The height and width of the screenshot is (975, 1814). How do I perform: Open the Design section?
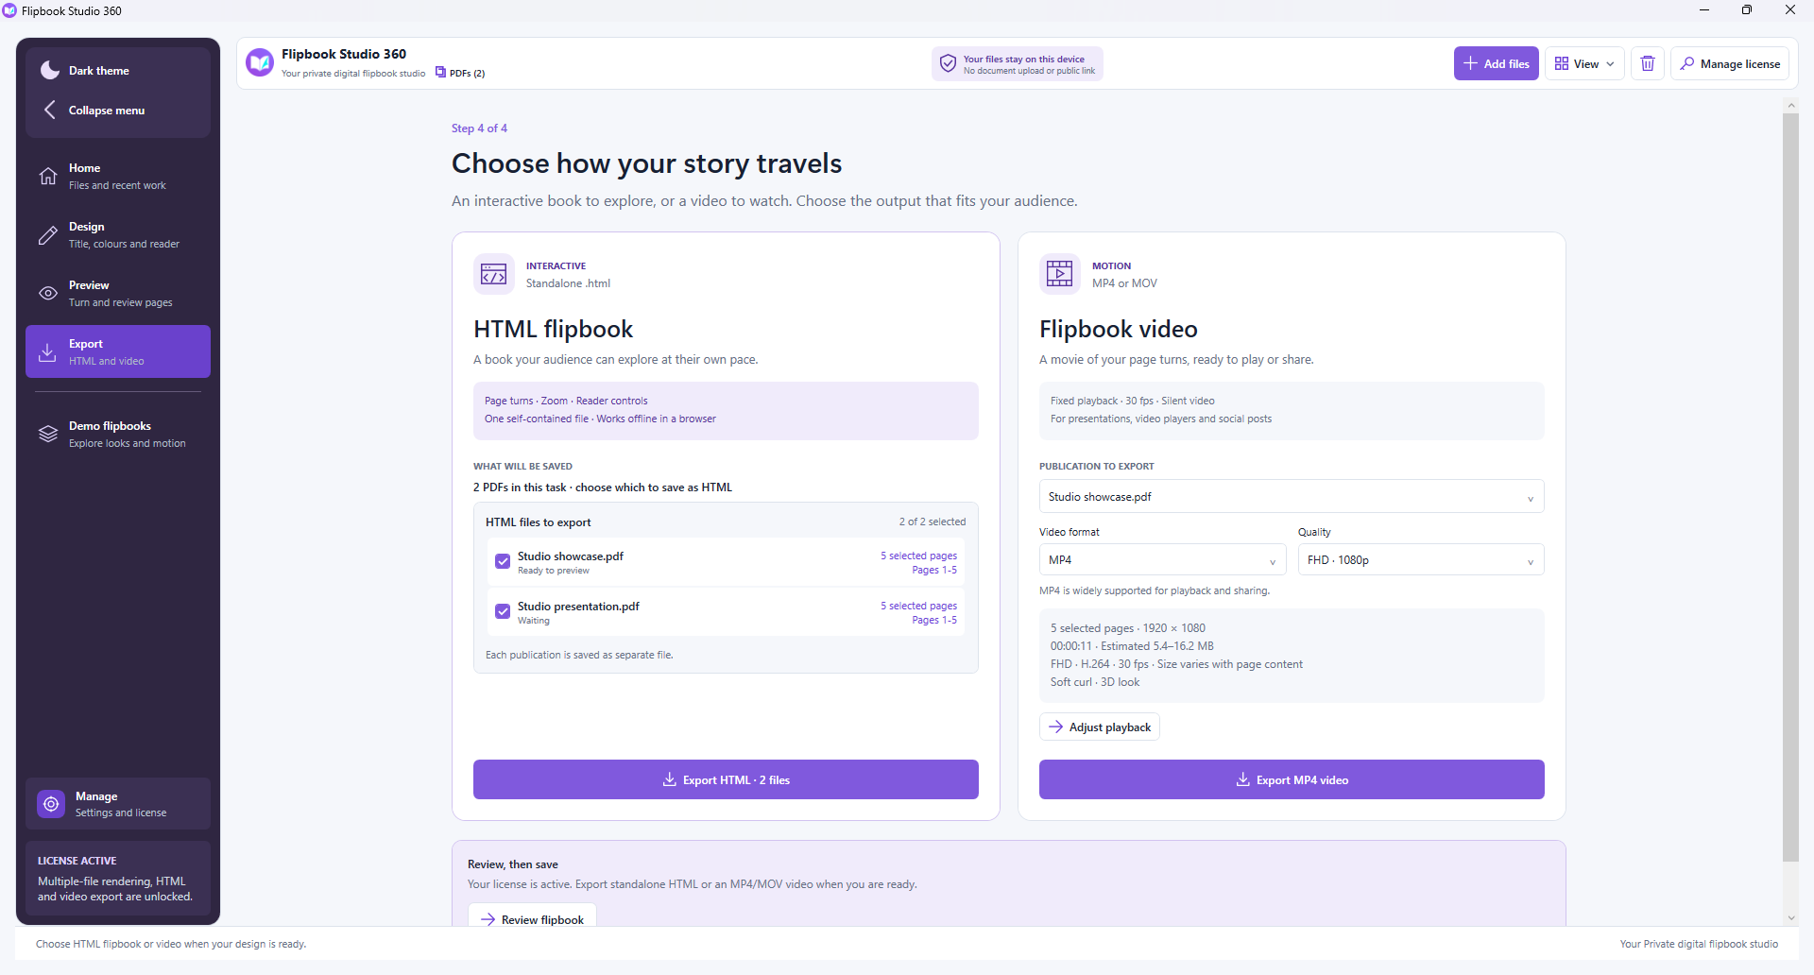118,235
